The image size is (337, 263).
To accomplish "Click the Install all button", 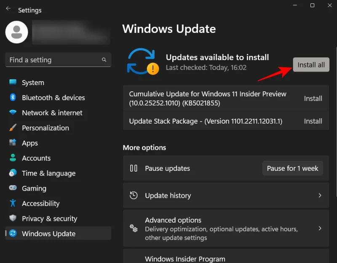I will coord(311,64).
